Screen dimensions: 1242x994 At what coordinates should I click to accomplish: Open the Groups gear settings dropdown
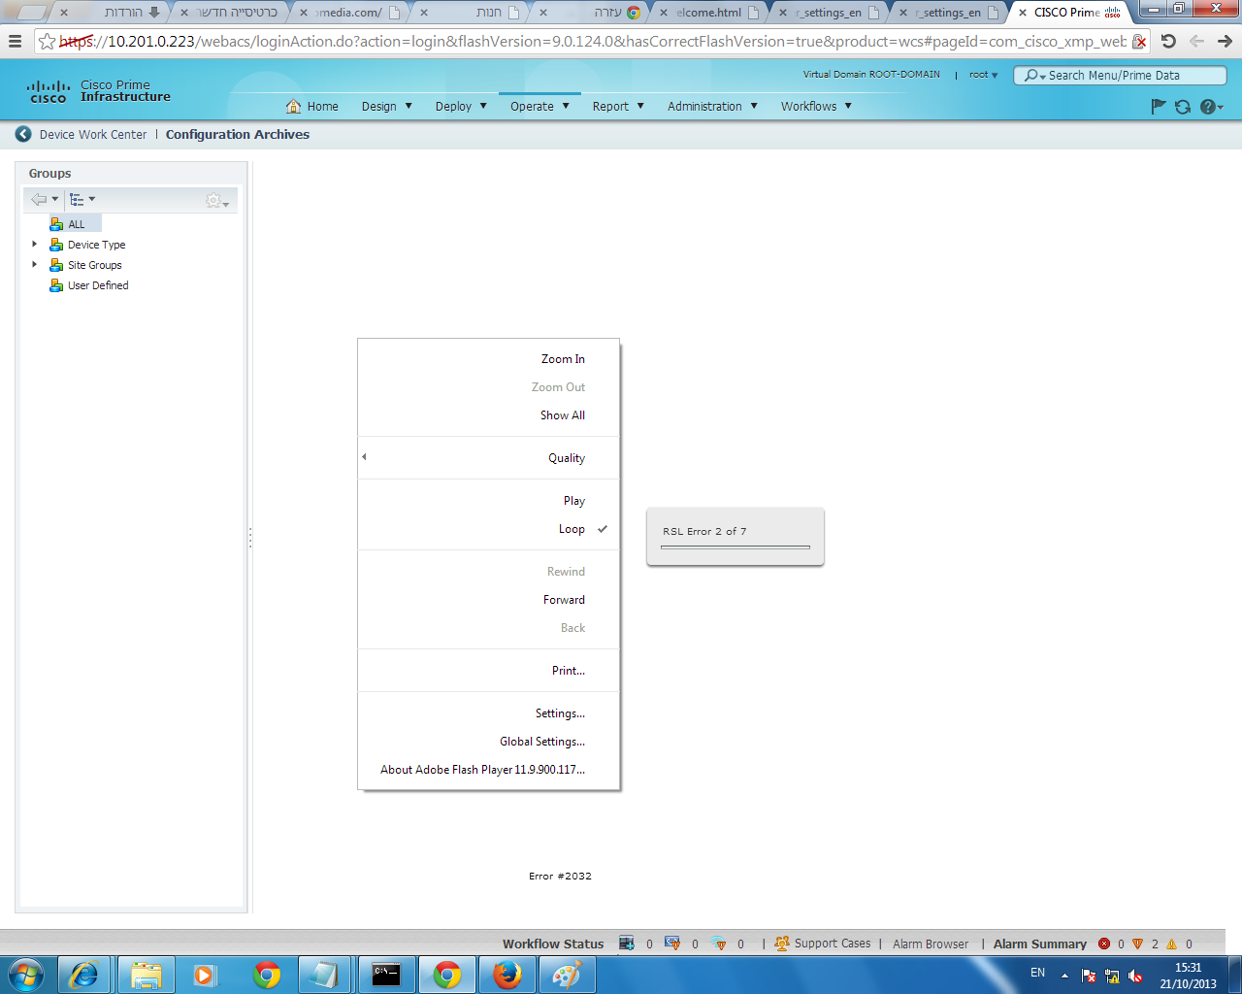click(x=217, y=200)
